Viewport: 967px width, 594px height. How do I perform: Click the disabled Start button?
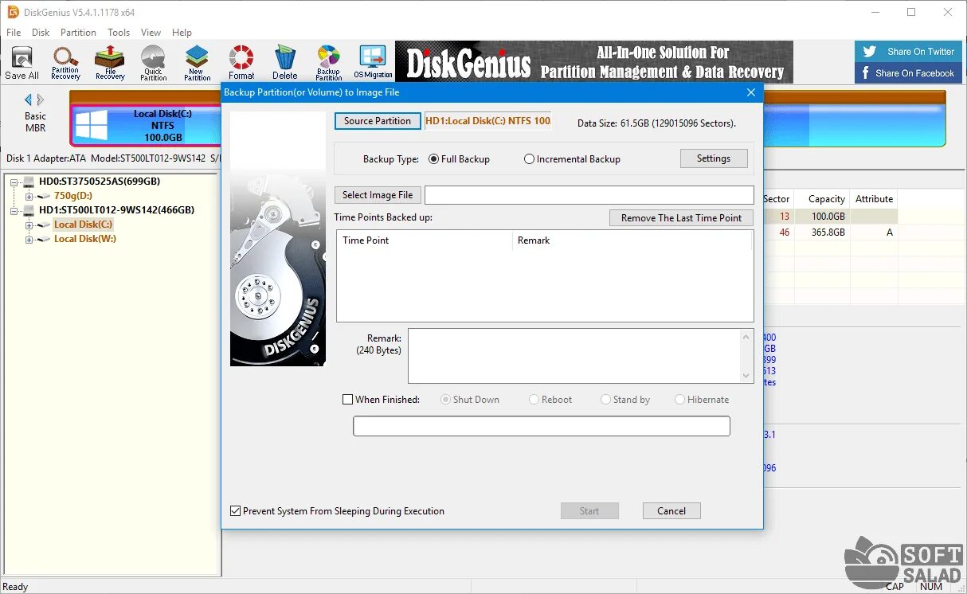coord(589,511)
